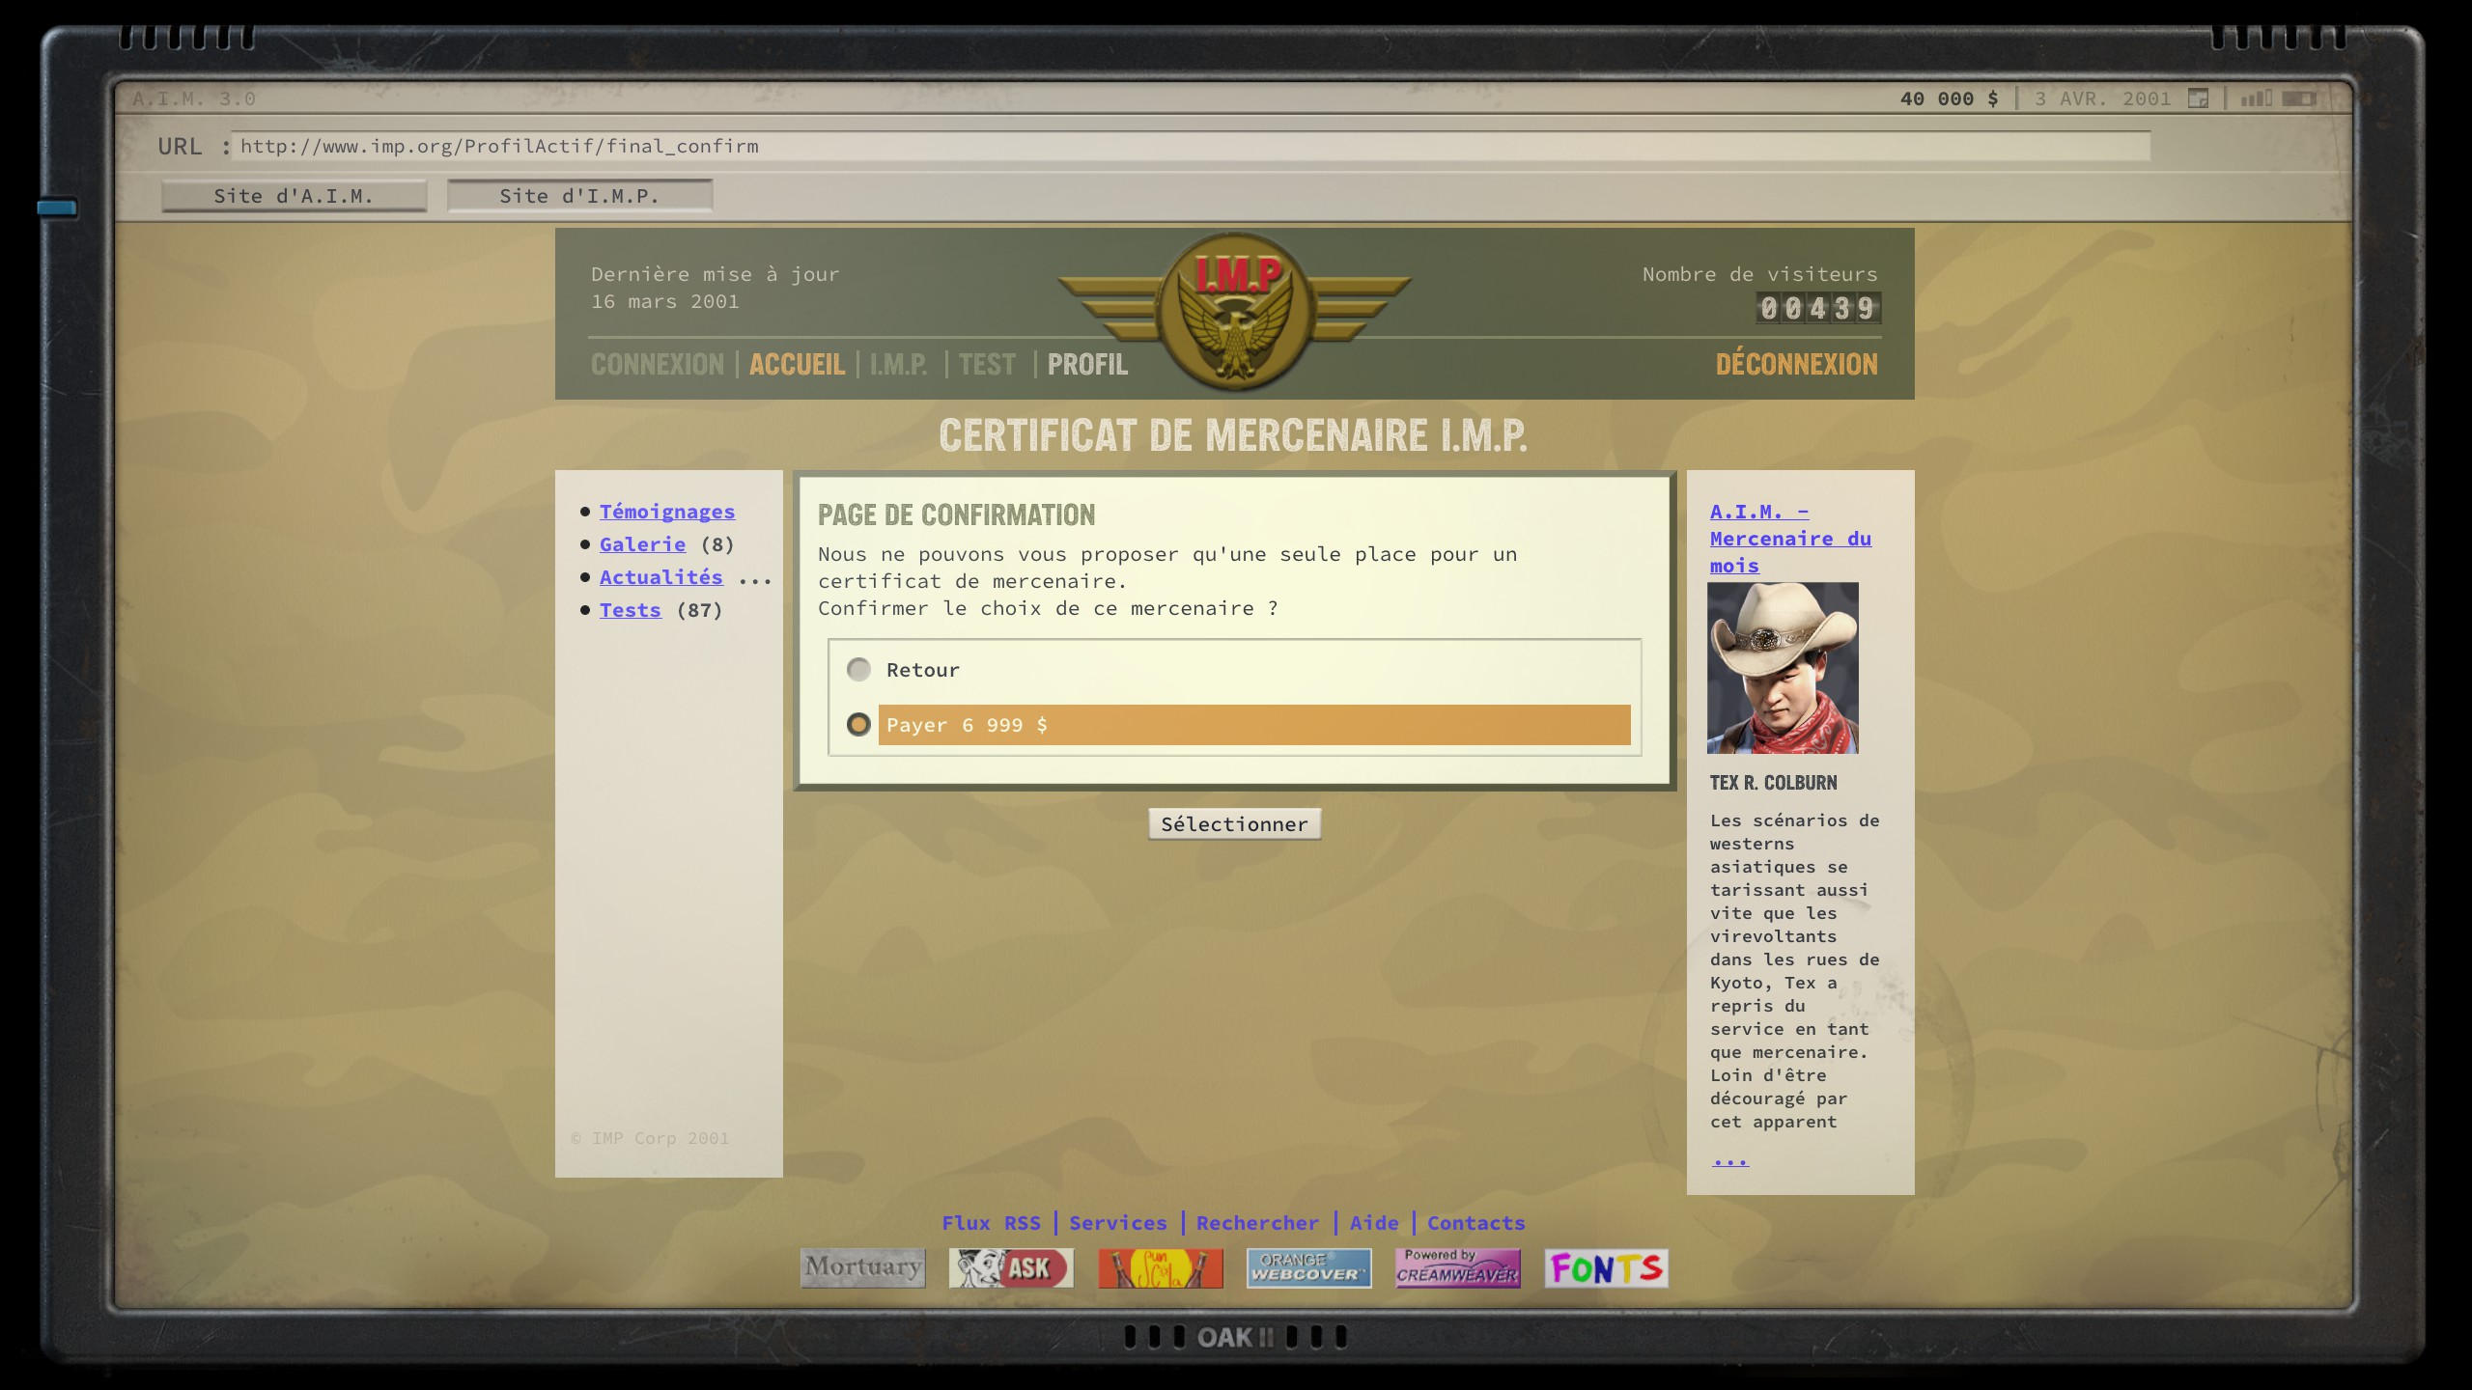
Task: Click the A.I.M. 3.0 title text
Action: tap(194, 98)
